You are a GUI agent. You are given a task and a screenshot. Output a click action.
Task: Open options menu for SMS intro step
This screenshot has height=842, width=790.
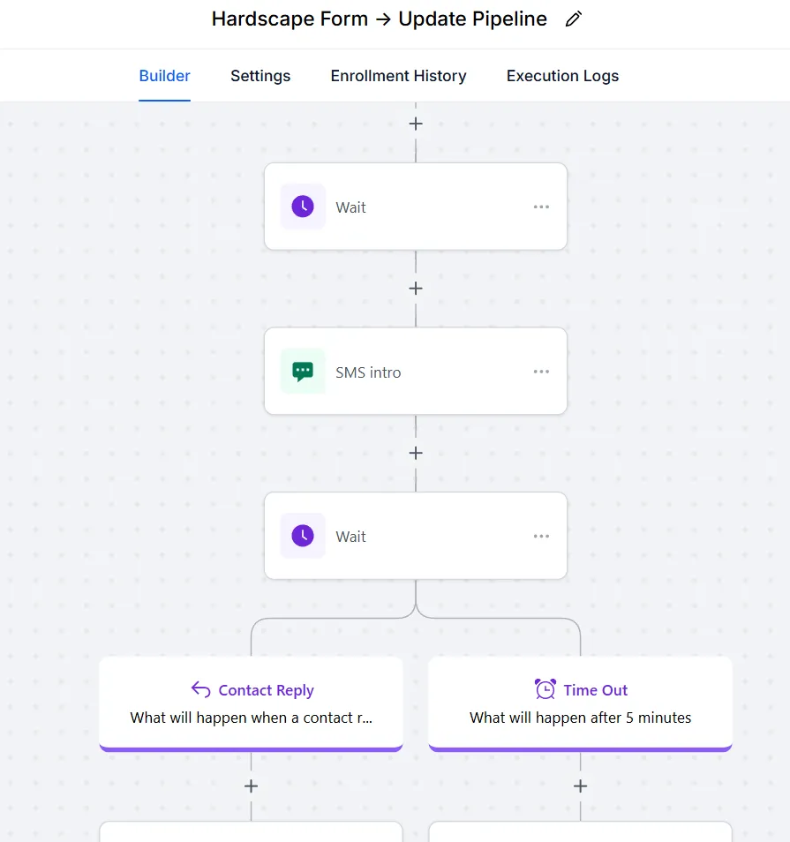click(x=541, y=372)
